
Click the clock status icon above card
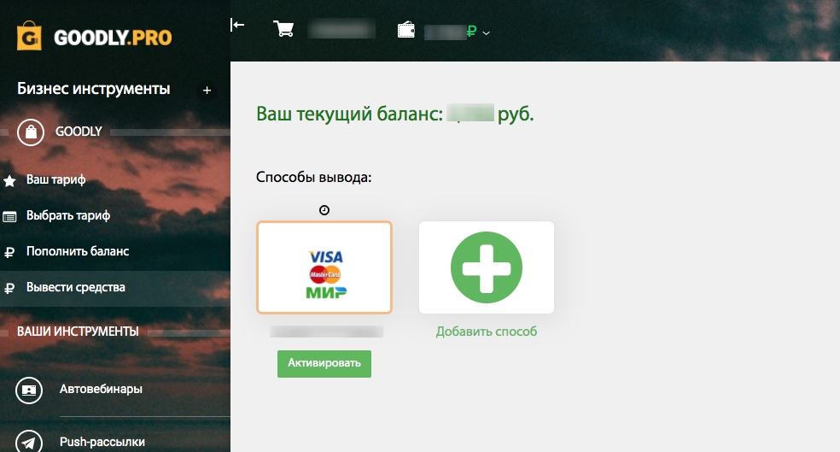pyautogui.click(x=324, y=210)
